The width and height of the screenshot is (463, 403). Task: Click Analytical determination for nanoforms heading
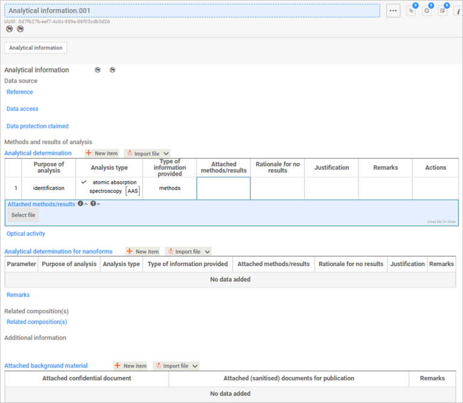58,252
